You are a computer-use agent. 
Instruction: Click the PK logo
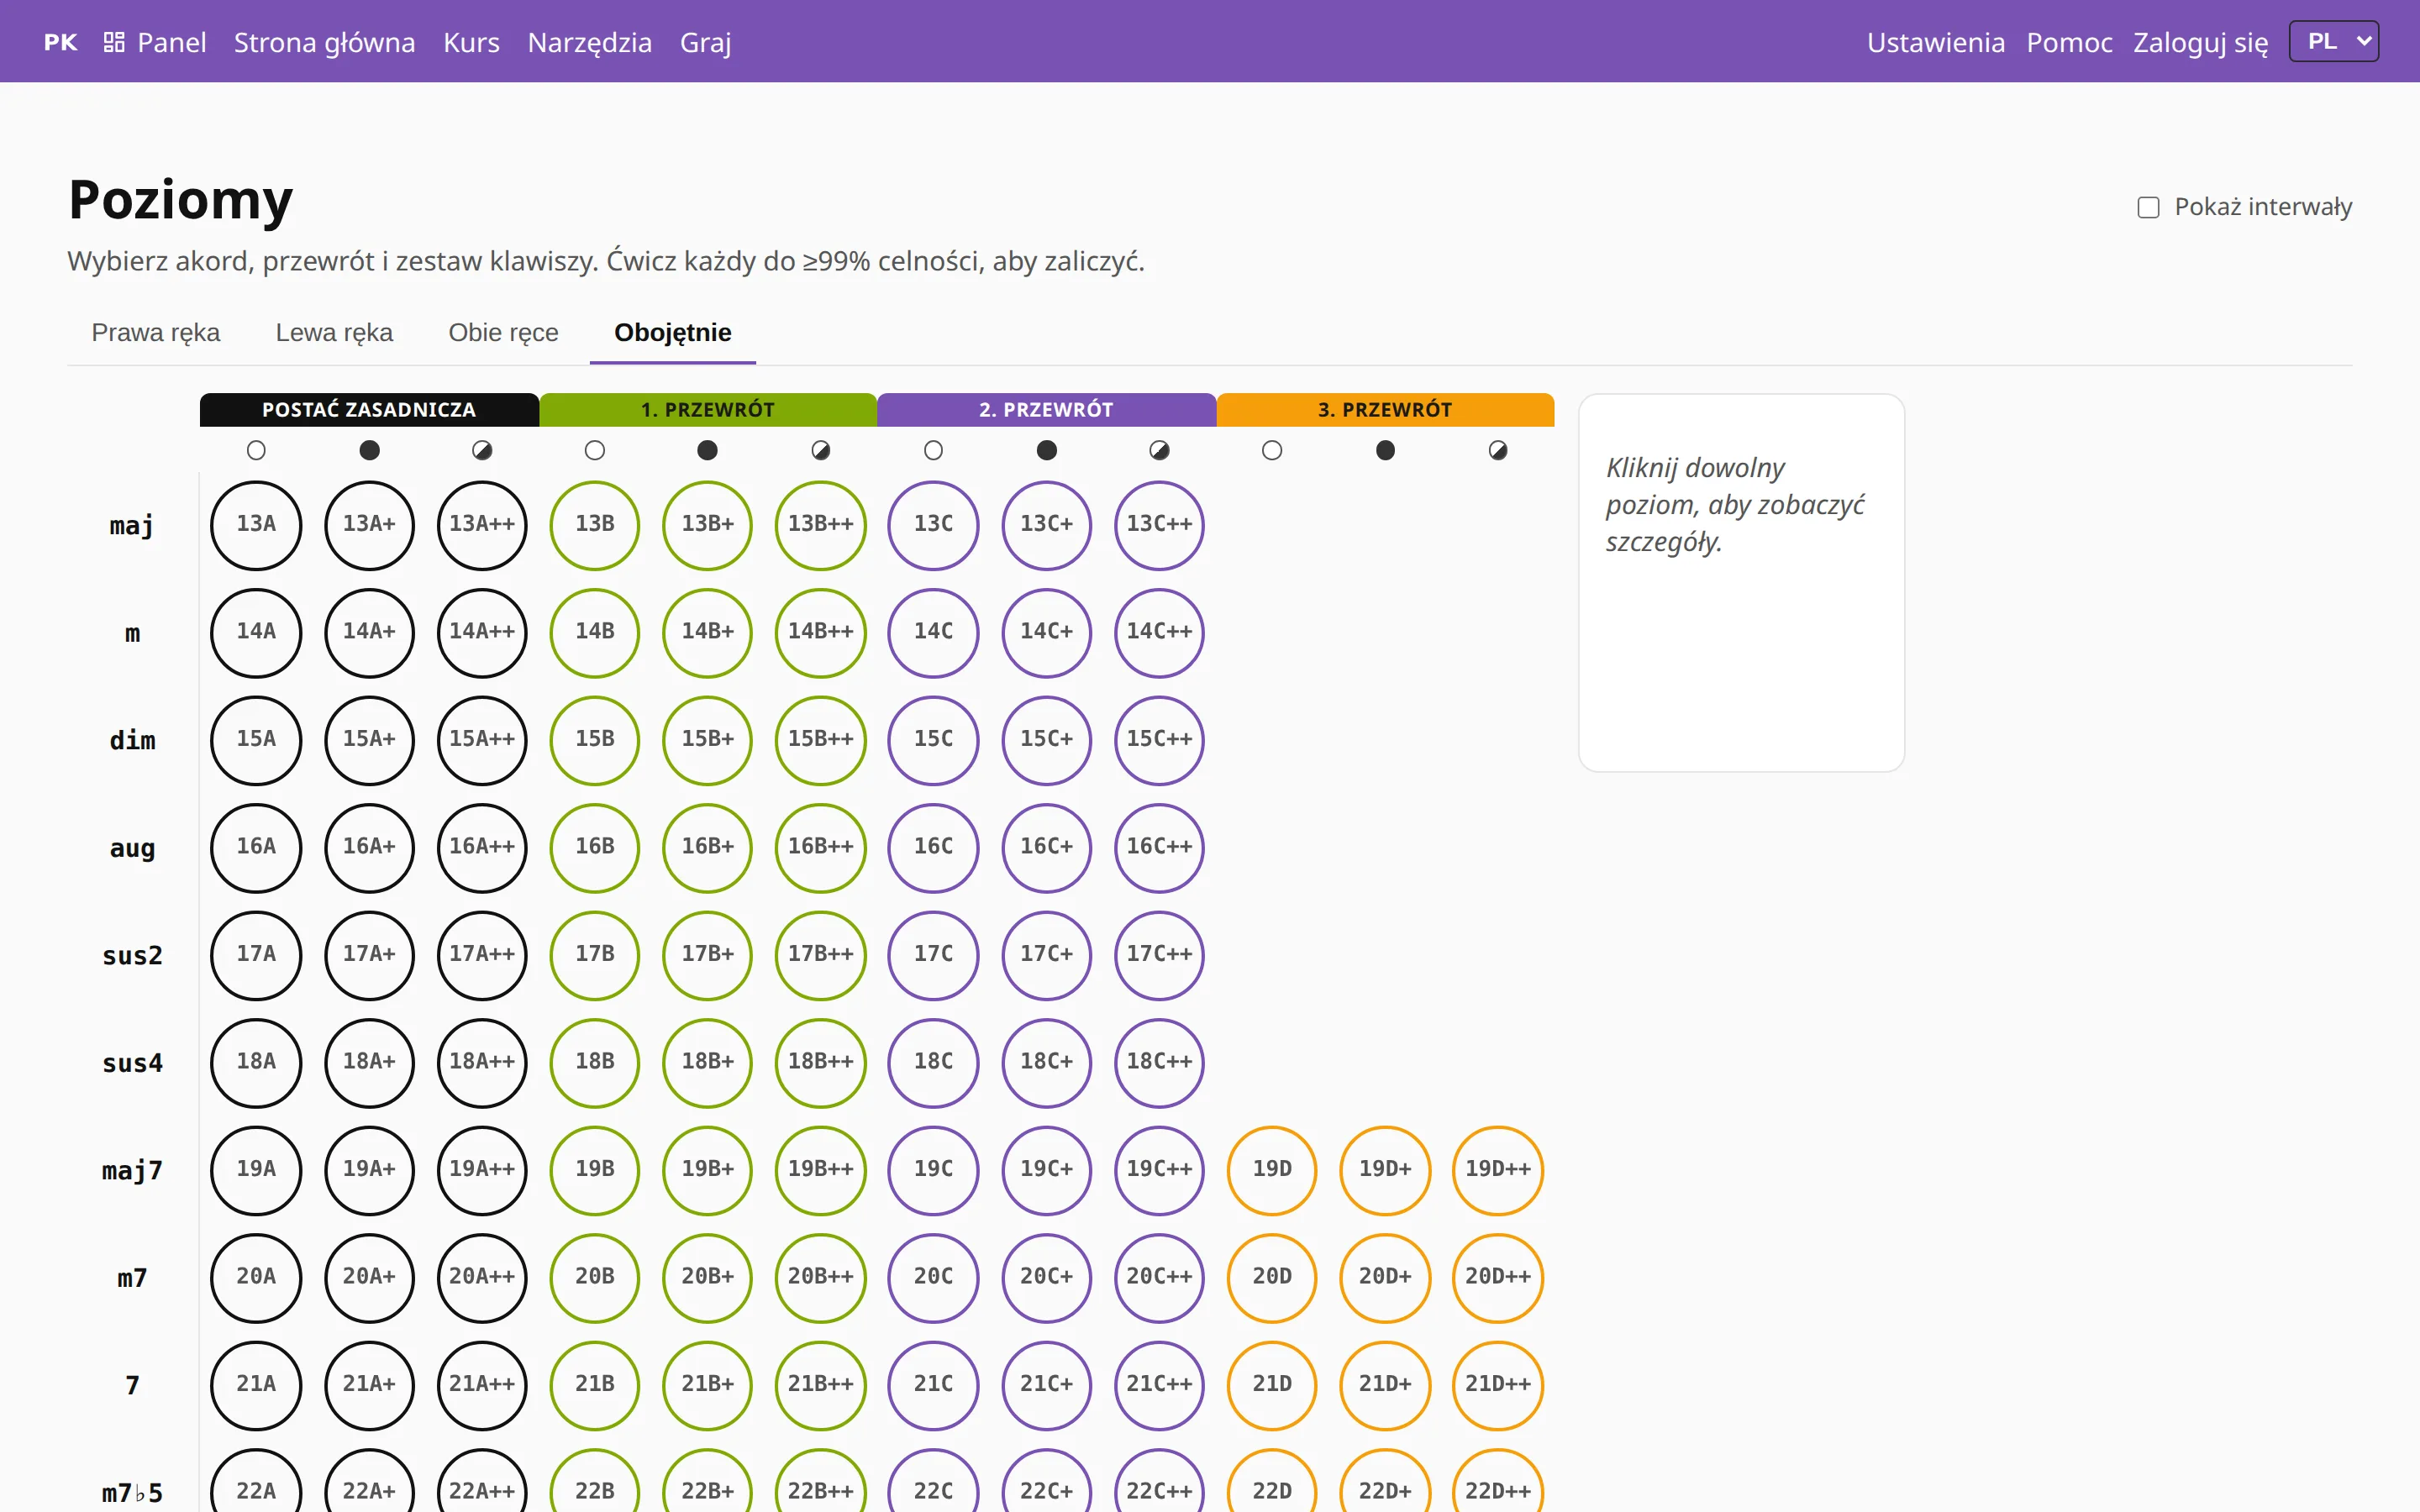point(61,42)
